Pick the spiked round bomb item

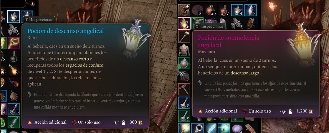(14, 96)
